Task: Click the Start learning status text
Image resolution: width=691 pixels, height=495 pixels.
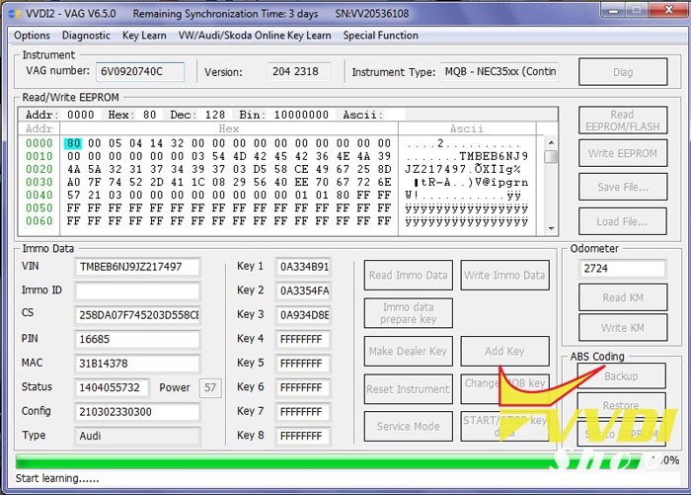Action: pyautogui.click(x=57, y=478)
